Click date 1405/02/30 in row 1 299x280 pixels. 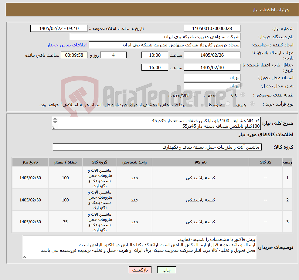click(30, 178)
